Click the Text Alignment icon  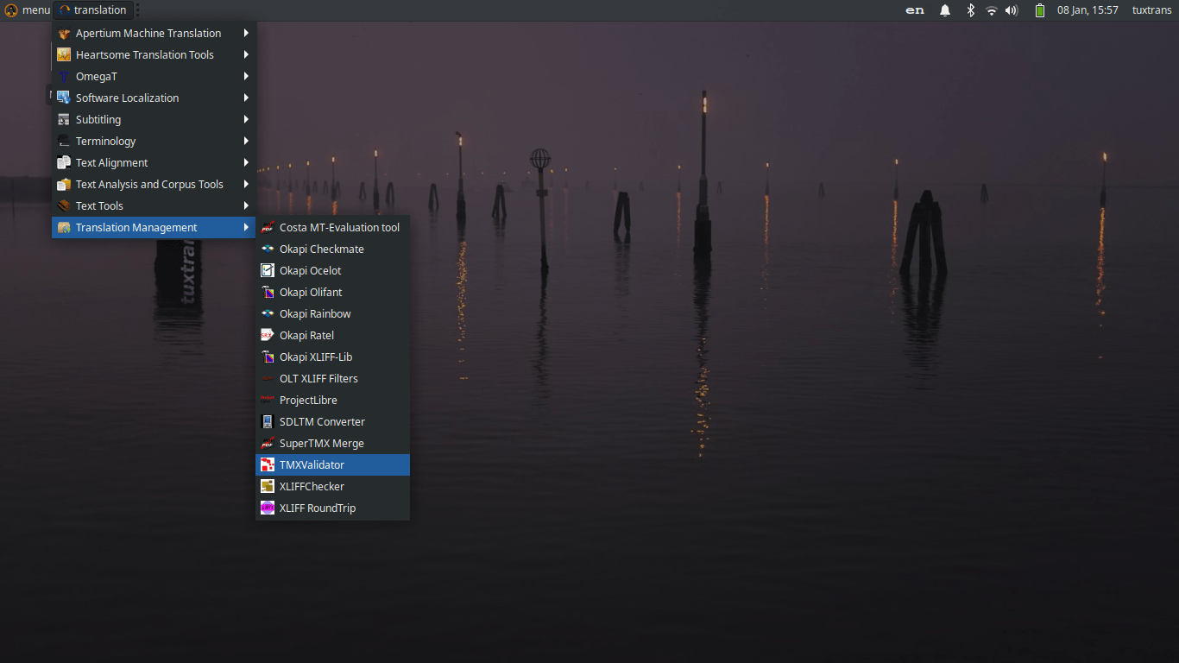(64, 163)
